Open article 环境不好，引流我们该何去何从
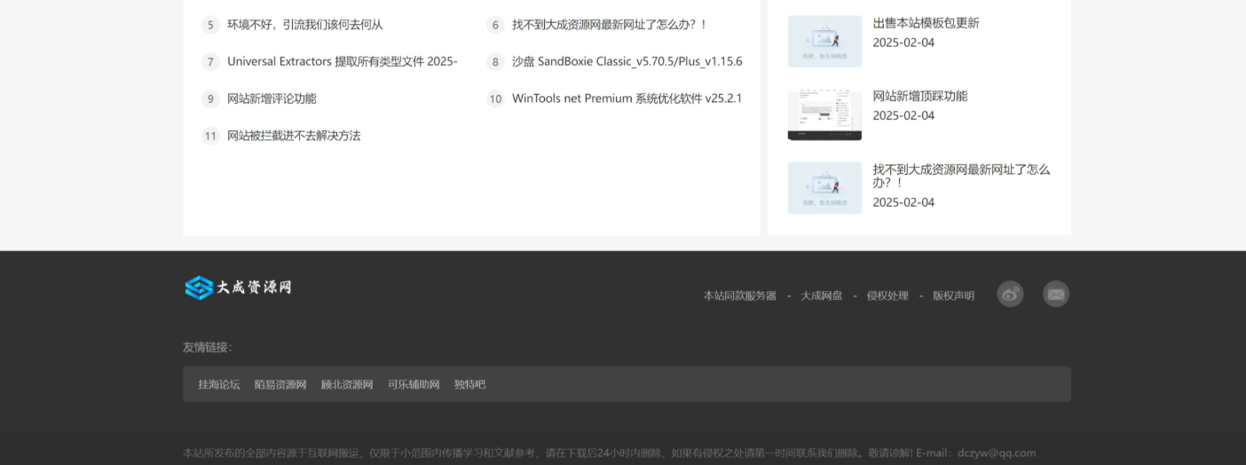 [305, 25]
